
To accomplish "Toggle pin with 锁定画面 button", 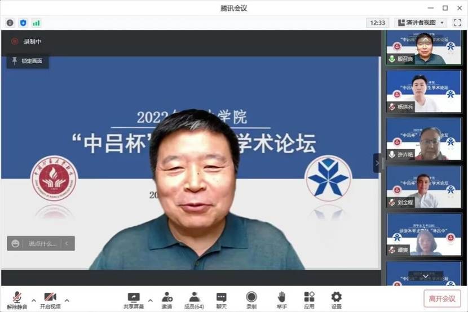I will click(x=27, y=61).
